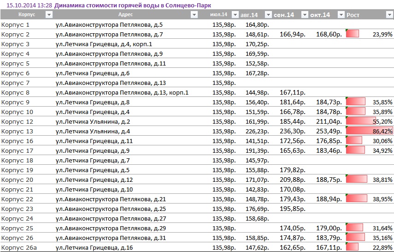The image size is (394, 252).
Task: Select address Летчика Грицевца, д.11
Action: (94, 141)
